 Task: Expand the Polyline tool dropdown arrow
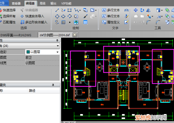point(80,10)
